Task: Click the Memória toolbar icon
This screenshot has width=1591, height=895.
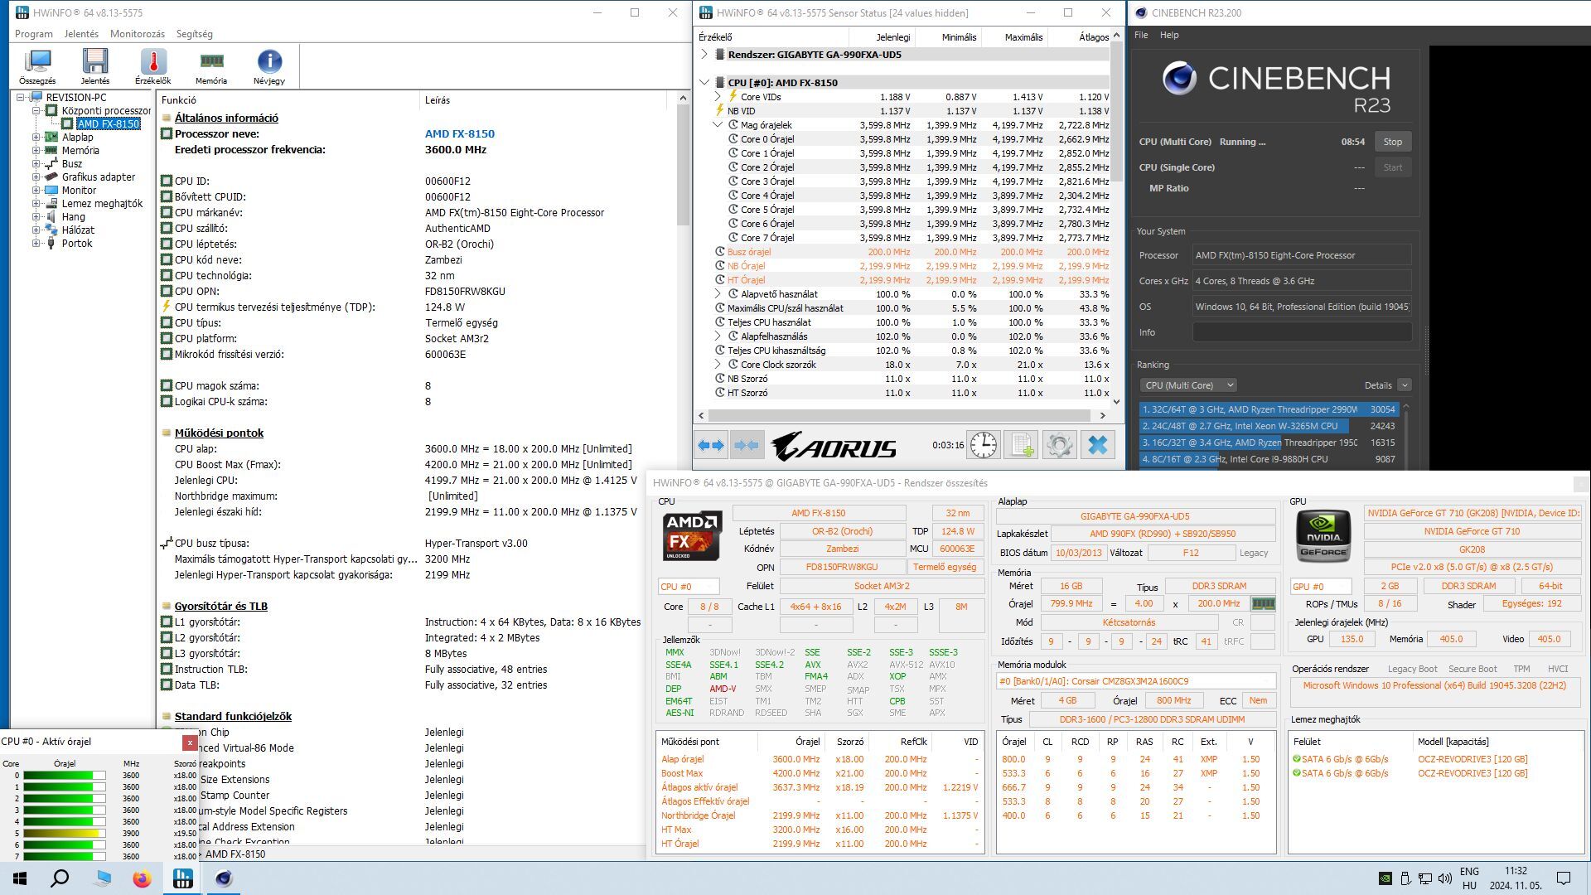Action: (211, 67)
